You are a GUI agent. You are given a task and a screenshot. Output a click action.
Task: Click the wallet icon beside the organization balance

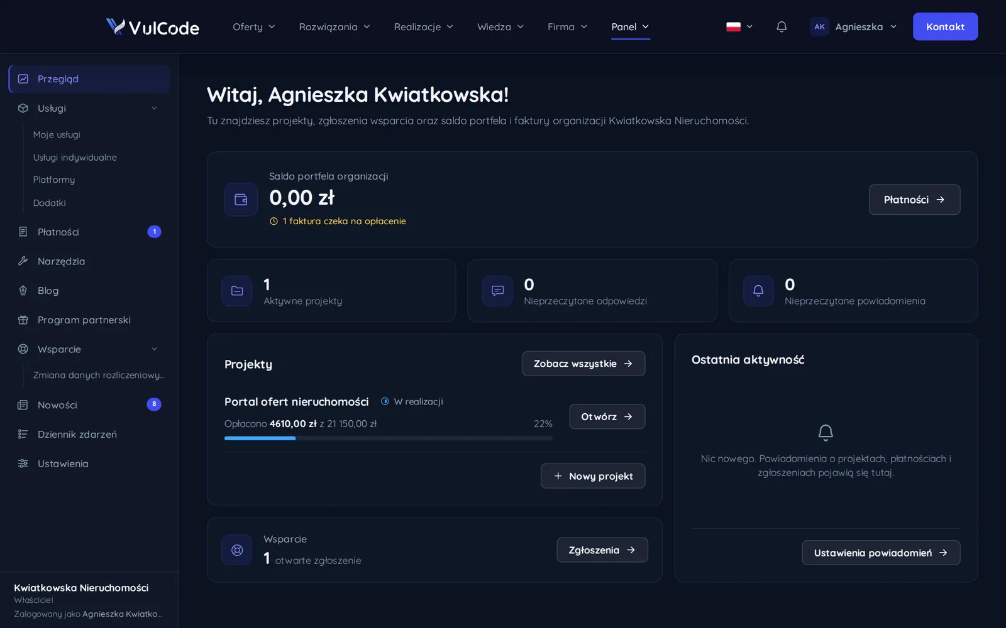[241, 200]
